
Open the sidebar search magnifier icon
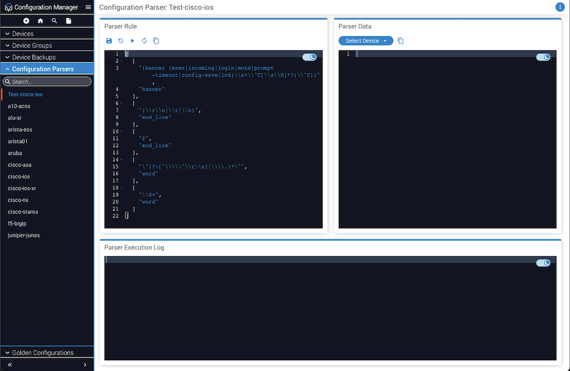[x=54, y=21]
